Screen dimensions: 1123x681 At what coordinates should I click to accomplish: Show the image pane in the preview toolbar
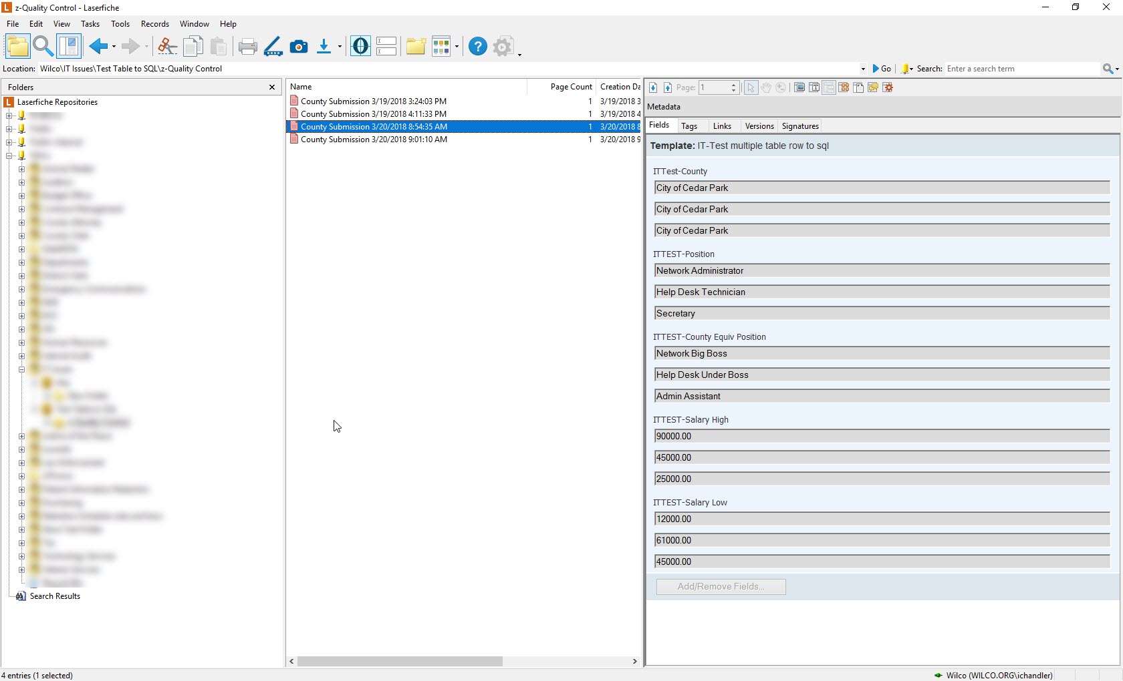click(x=799, y=87)
